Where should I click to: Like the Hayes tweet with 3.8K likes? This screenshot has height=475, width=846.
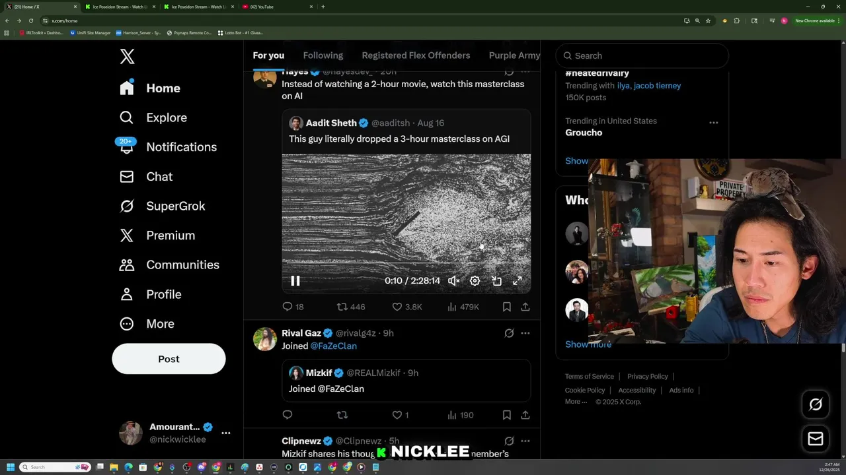pyautogui.click(x=406, y=307)
